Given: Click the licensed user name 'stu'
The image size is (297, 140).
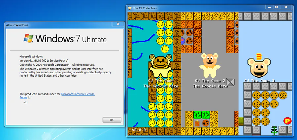Looking at the screenshot, I should pyautogui.click(x=25, y=102).
